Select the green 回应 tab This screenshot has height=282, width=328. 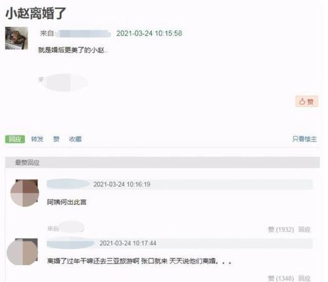[15, 139]
